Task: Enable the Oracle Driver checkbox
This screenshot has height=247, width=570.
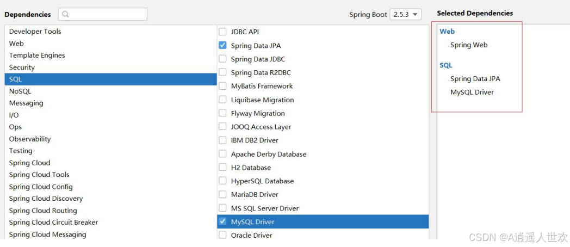Action: [x=222, y=235]
